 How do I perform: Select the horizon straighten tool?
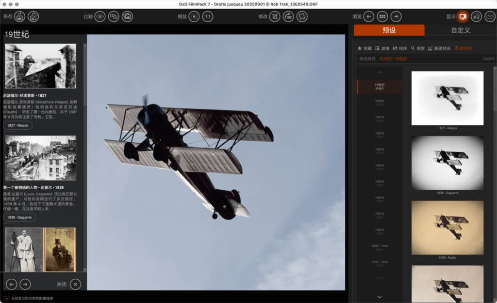point(302,16)
